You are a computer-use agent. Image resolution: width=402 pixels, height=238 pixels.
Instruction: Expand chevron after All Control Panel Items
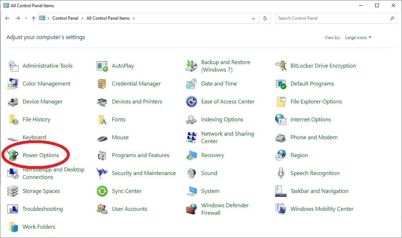(134, 18)
